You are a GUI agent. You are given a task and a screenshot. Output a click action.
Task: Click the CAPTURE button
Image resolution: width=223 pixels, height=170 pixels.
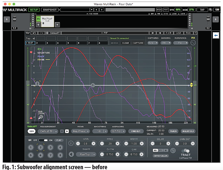(138, 43)
